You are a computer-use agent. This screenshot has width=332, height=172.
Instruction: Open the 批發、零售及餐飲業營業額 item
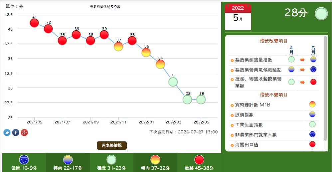258,82
